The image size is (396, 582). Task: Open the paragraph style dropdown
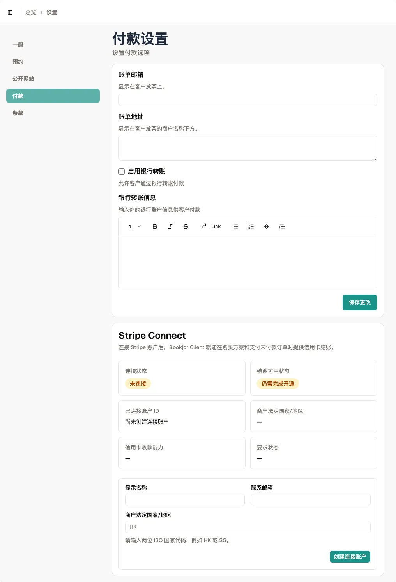(134, 226)
